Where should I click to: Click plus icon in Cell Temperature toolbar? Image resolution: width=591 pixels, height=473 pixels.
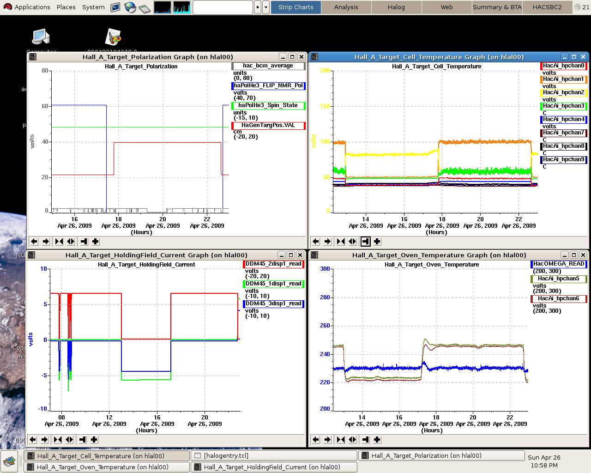[x=377, y=241]
